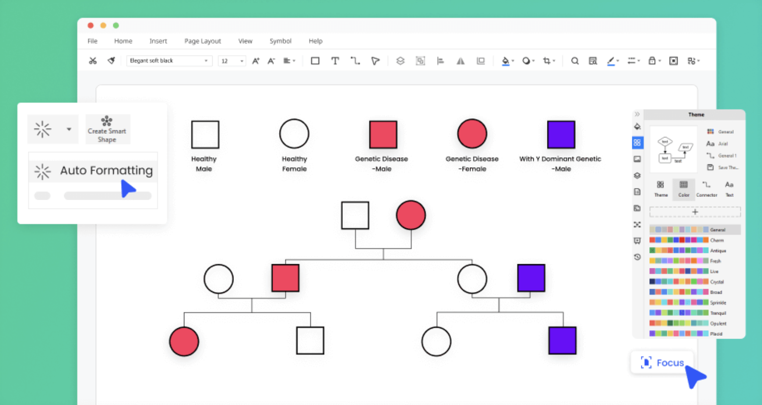Switch to the Connector tab in panel
Screen dimensions: 762x405
click(706, 189)
